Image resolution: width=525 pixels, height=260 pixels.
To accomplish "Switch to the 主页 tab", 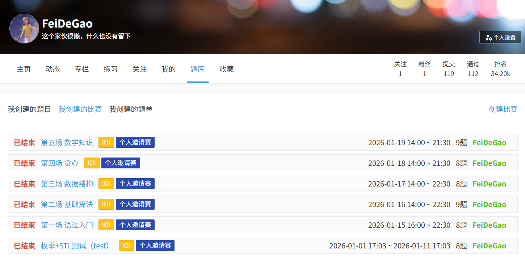I will click(24, 69).
